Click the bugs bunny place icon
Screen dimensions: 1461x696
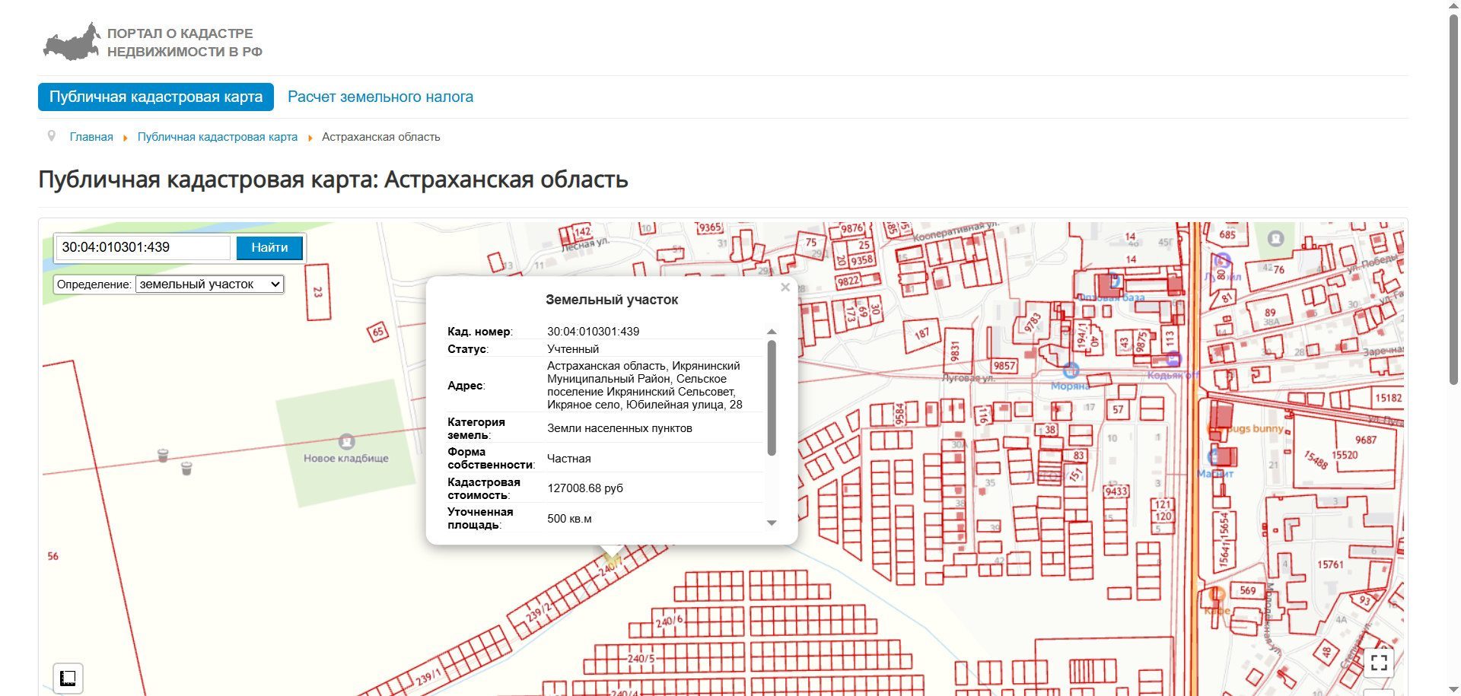point(1215,430)
